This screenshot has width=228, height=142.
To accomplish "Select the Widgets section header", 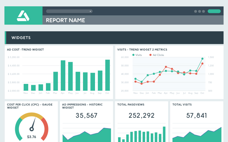I will coord(21,38).
